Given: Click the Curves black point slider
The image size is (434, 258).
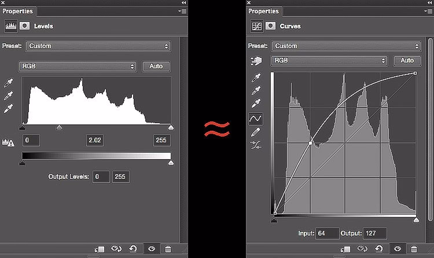Looking at the screenshot, I should (274, 220).
